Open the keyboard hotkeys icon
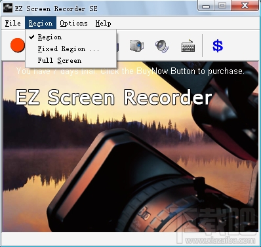 188,46
